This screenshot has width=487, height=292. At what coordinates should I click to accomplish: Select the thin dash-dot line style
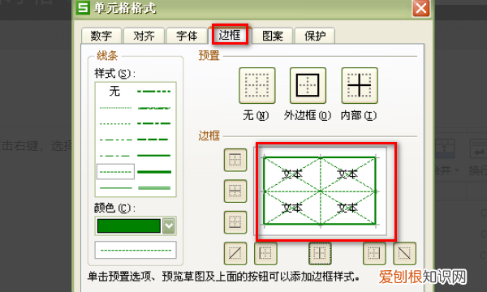(x=115, y=156)
